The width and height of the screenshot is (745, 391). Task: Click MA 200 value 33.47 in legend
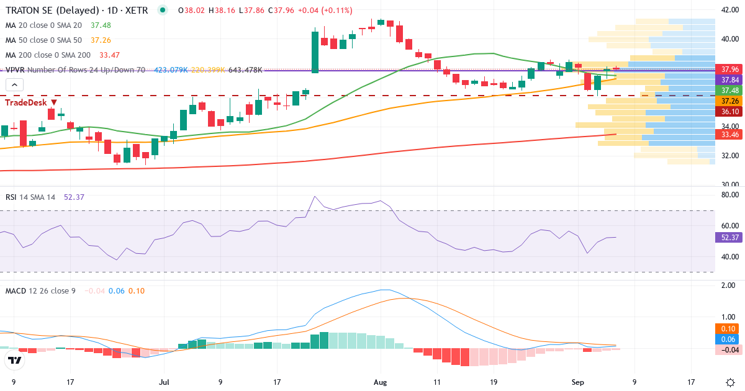pyautogui.click(x=109, y=55)
